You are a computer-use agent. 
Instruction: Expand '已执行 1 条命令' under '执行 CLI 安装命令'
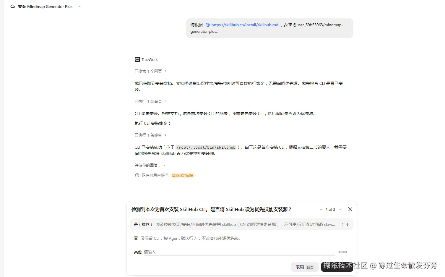click(151, 135)
